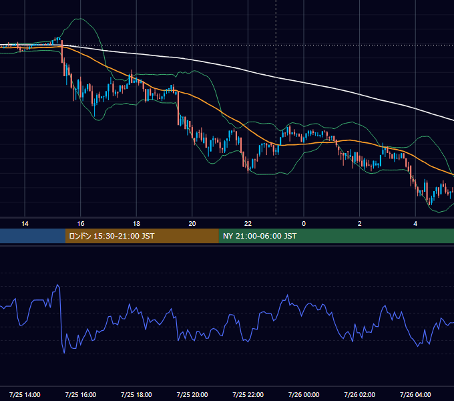The width and height of the screenshot is (454, 401).
Task: Click the 7/26 02:00 oscillator time label
Action: [360, 394]
